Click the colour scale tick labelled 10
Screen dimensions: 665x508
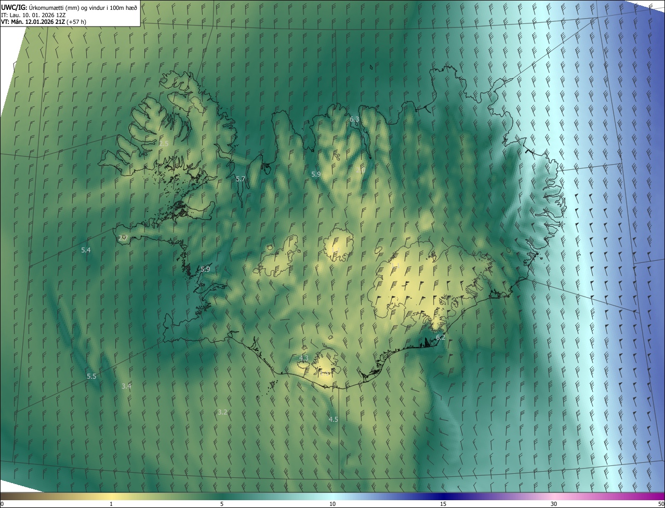pos(332,504)
